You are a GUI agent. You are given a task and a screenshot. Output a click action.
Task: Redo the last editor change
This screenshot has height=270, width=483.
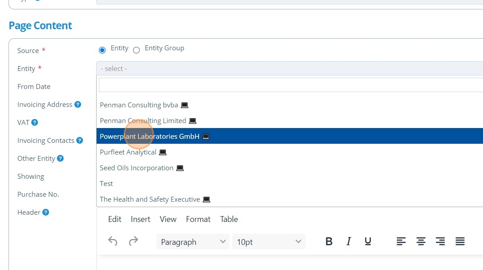tap(133, 241)
